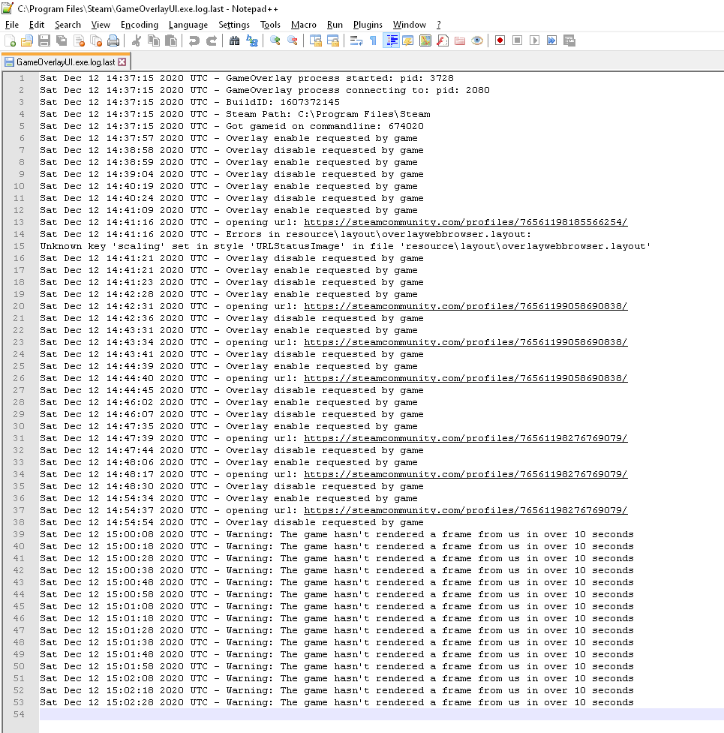Open the steamcommunity profile URL on line 34
This screenshot has height=733, width=724.
tap(465, 474)
